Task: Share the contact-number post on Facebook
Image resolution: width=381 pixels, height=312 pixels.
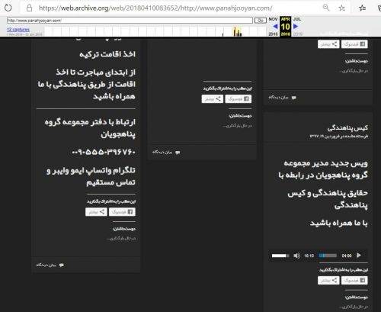Action: pos(122,212)
